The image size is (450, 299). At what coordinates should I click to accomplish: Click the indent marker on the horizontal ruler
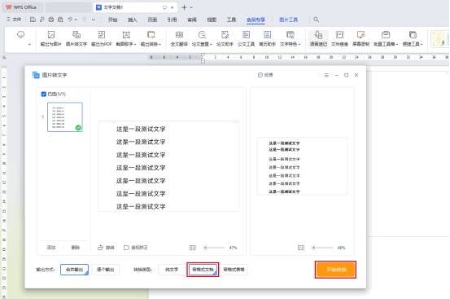coord(203,59)
